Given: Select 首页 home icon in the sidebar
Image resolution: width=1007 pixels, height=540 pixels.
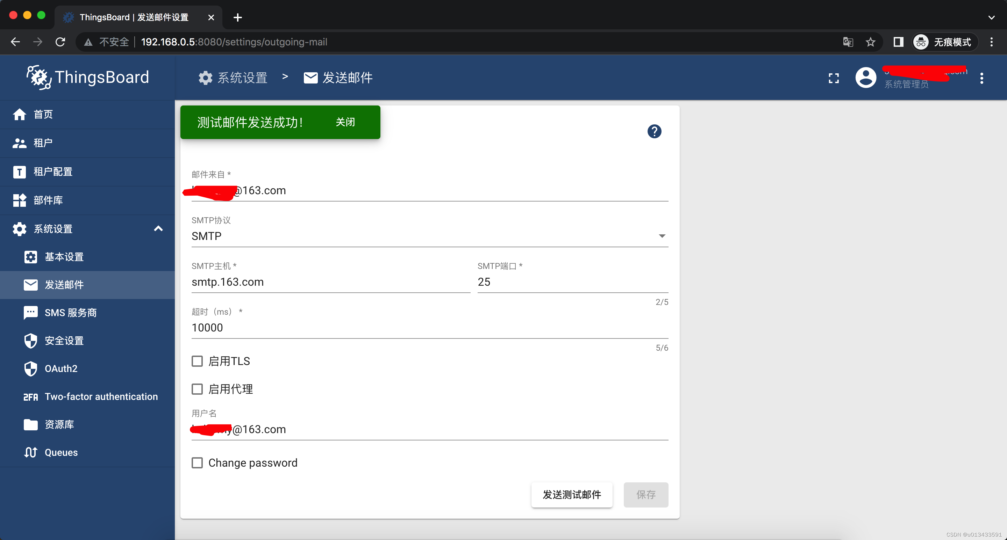Looking at the screenshot, I should click(x=20, y=114).
